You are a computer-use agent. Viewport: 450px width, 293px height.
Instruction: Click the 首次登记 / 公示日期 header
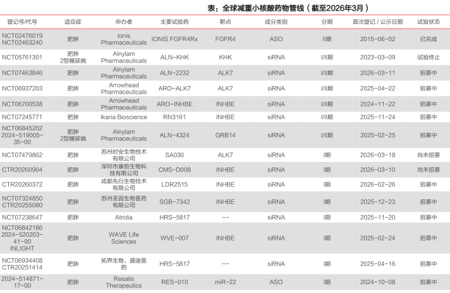click(377, 22)
